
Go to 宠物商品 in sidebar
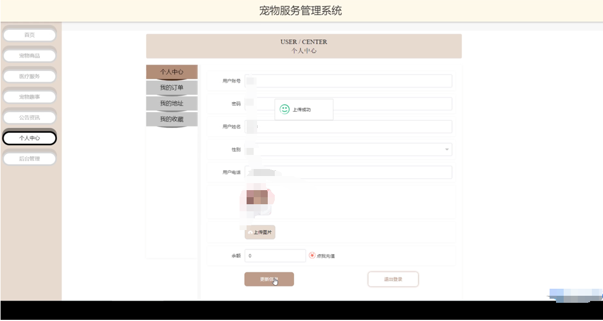[29, 56]
